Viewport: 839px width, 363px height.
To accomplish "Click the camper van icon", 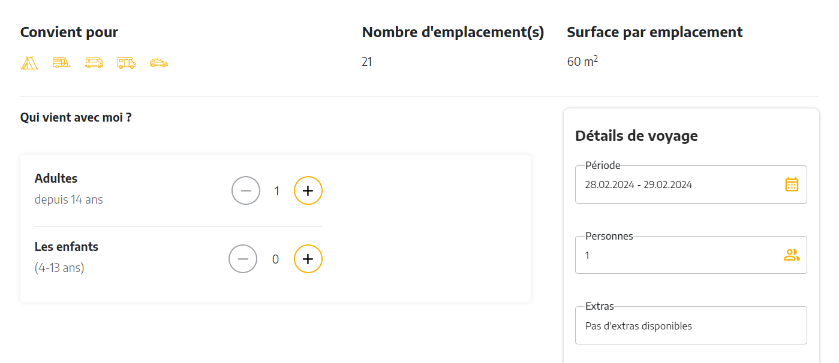I will 94,62.
